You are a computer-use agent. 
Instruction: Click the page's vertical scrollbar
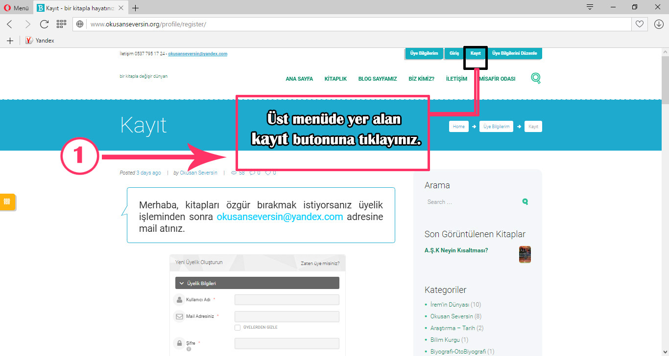(665, 196)
